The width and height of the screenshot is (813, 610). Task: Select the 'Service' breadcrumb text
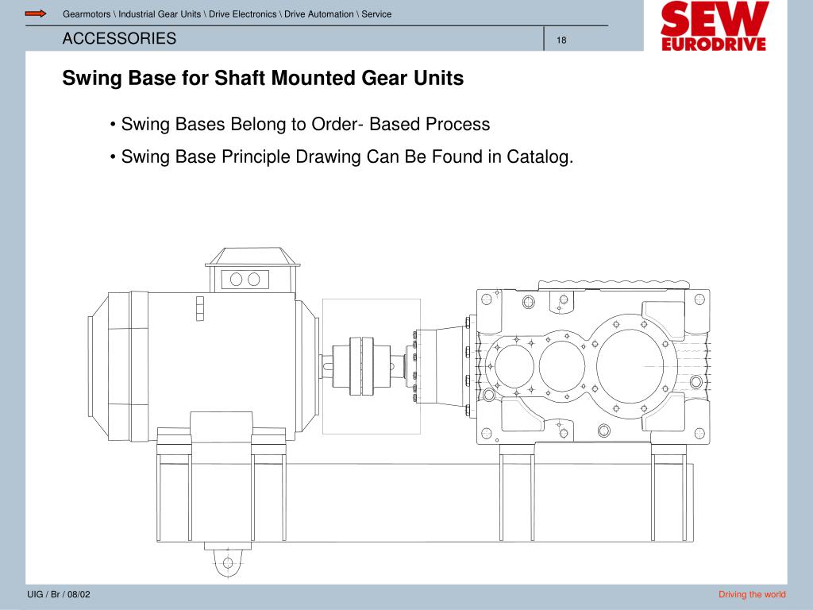pyautogui.click(x=376, y=14)
